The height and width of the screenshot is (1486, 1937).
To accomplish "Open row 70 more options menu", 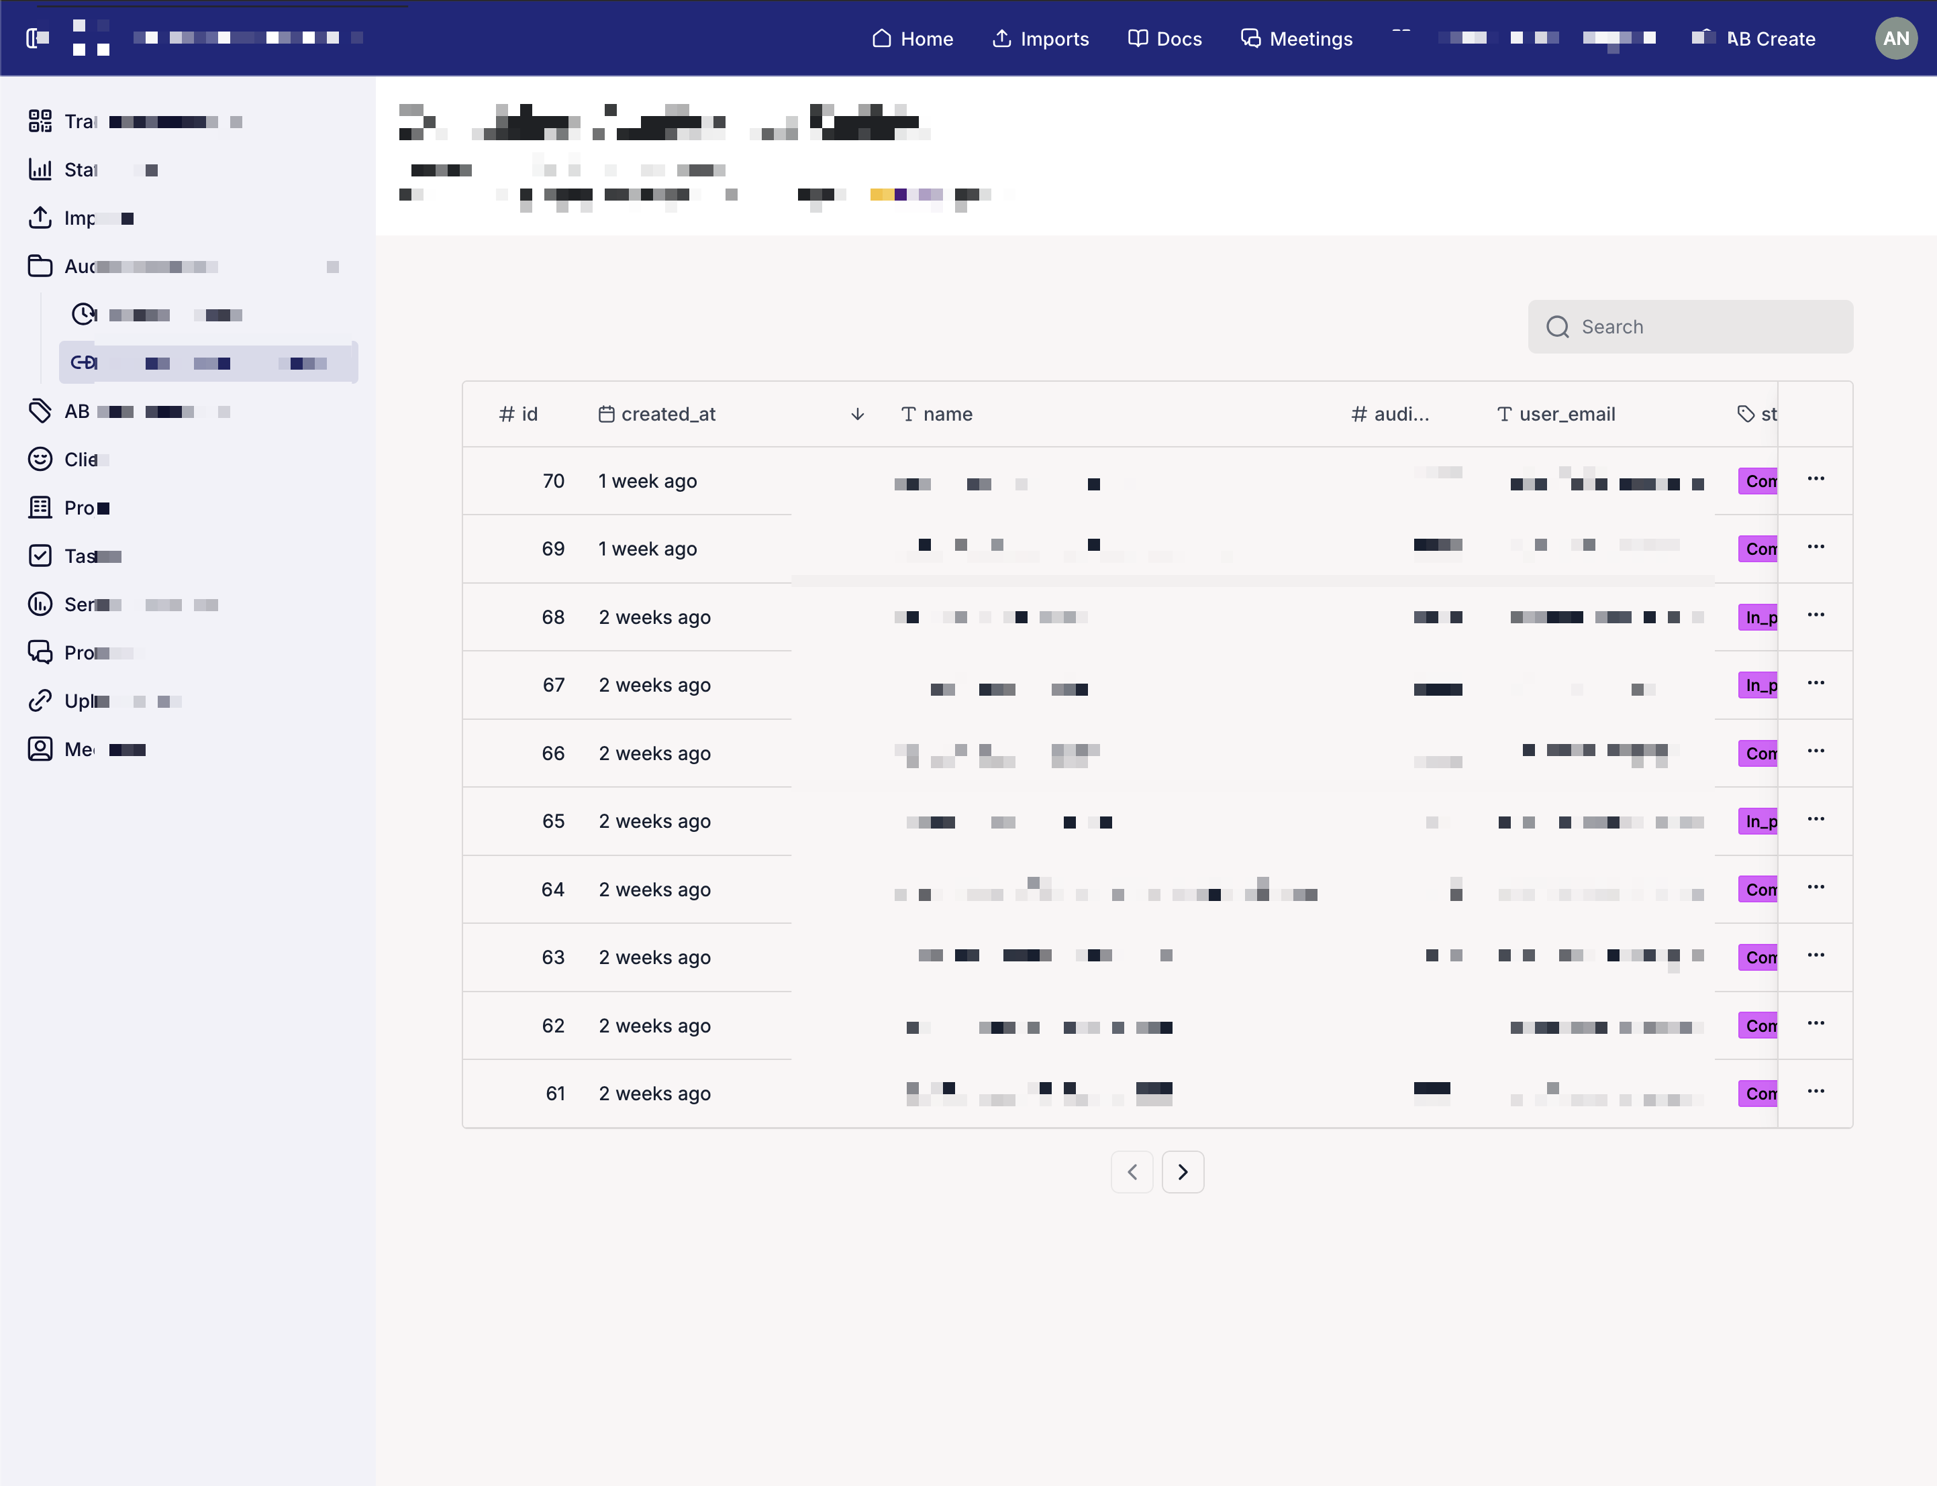I will pyautogui.click(x=1816, y=478).
